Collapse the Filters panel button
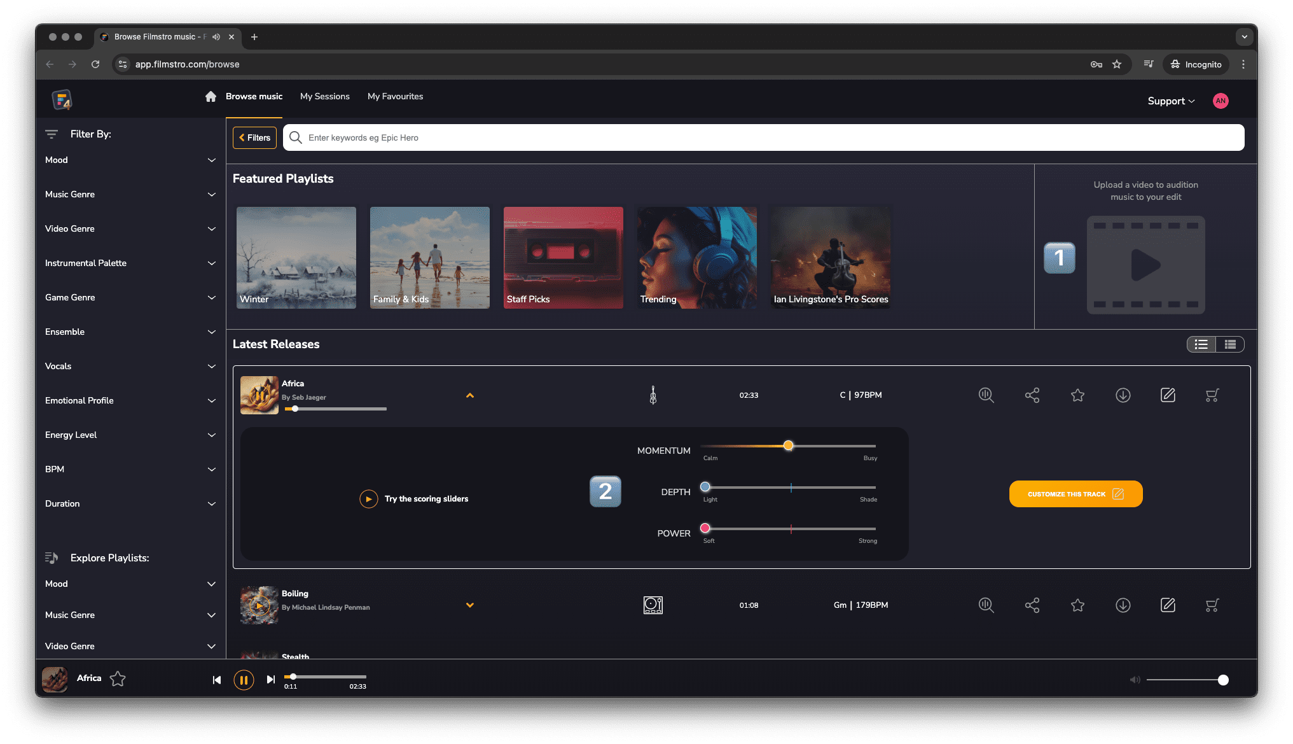Viewport: 1293px width, 744px height. click(x=254, y=137)
